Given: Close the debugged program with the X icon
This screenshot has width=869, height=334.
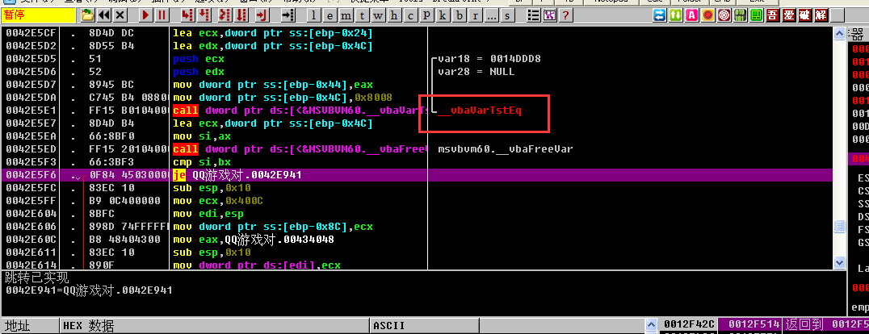Looking at the screenshot, I should click(x=121, y=15).
